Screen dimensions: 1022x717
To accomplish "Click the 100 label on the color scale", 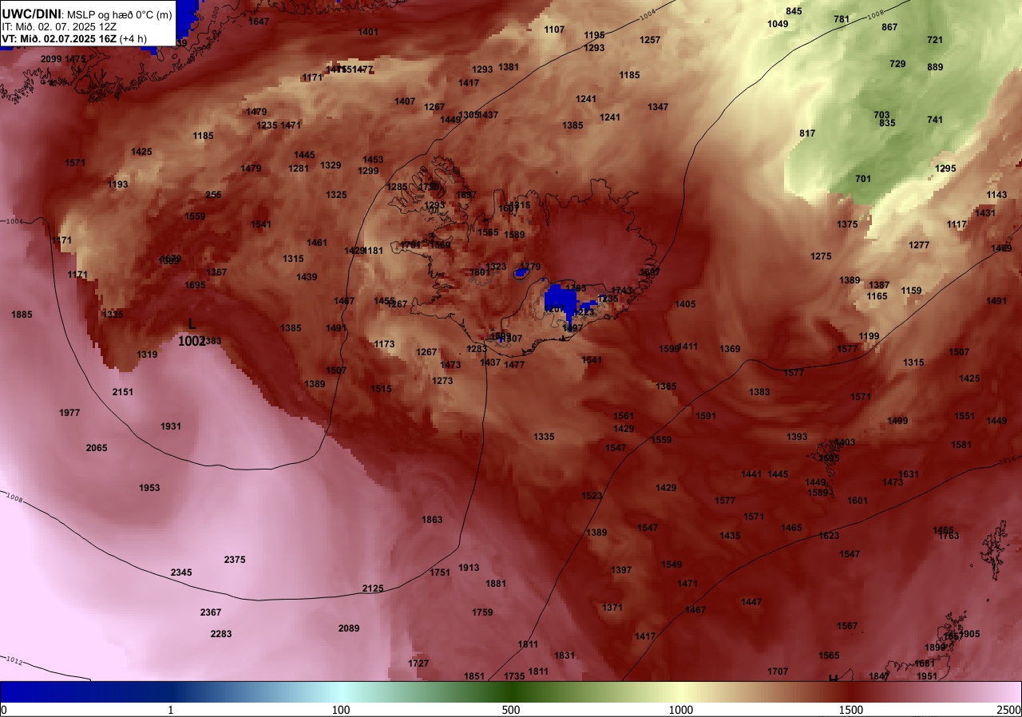I will (341, 710).
